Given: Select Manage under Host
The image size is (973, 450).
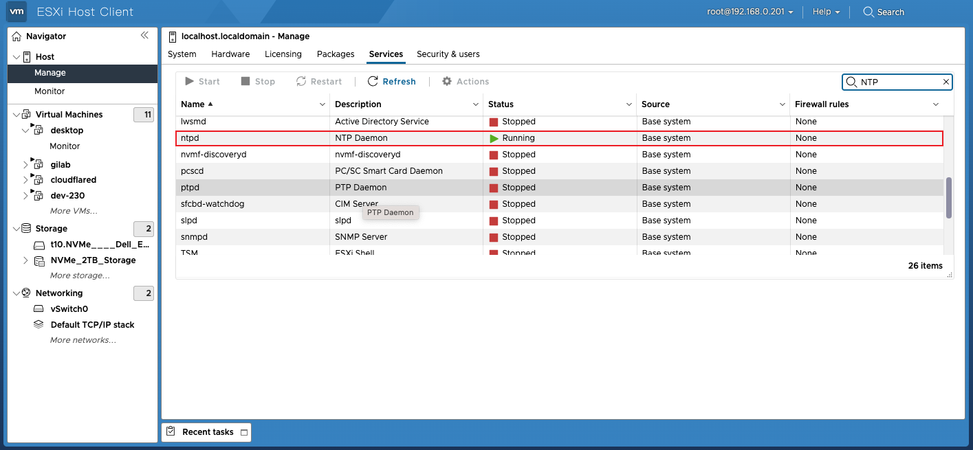Looking at the screenshot, I should coord(83,73).
